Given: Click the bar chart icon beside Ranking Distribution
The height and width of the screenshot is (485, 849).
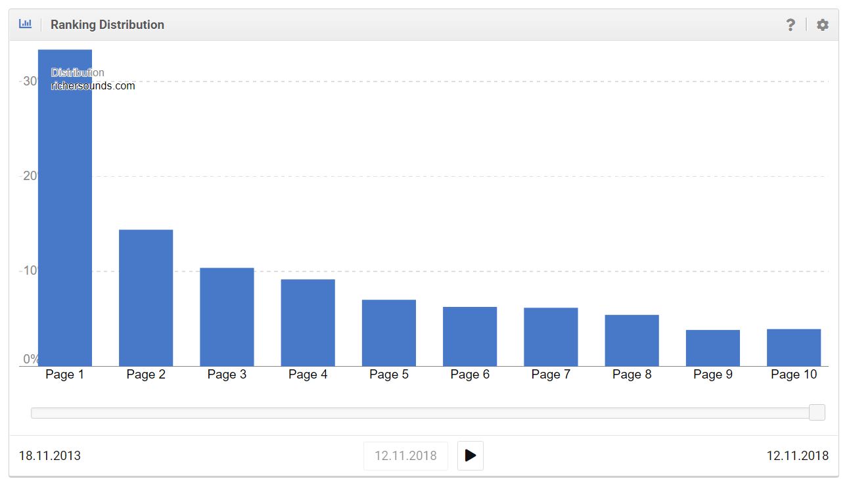Looking at the screenshot, I should point(26,24).
